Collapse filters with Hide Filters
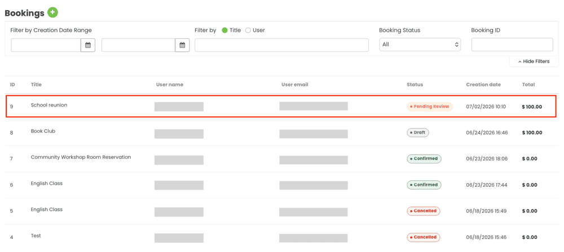 click(534, 61)
